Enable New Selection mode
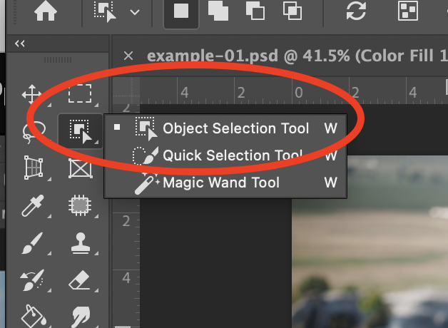 (181, 12)
